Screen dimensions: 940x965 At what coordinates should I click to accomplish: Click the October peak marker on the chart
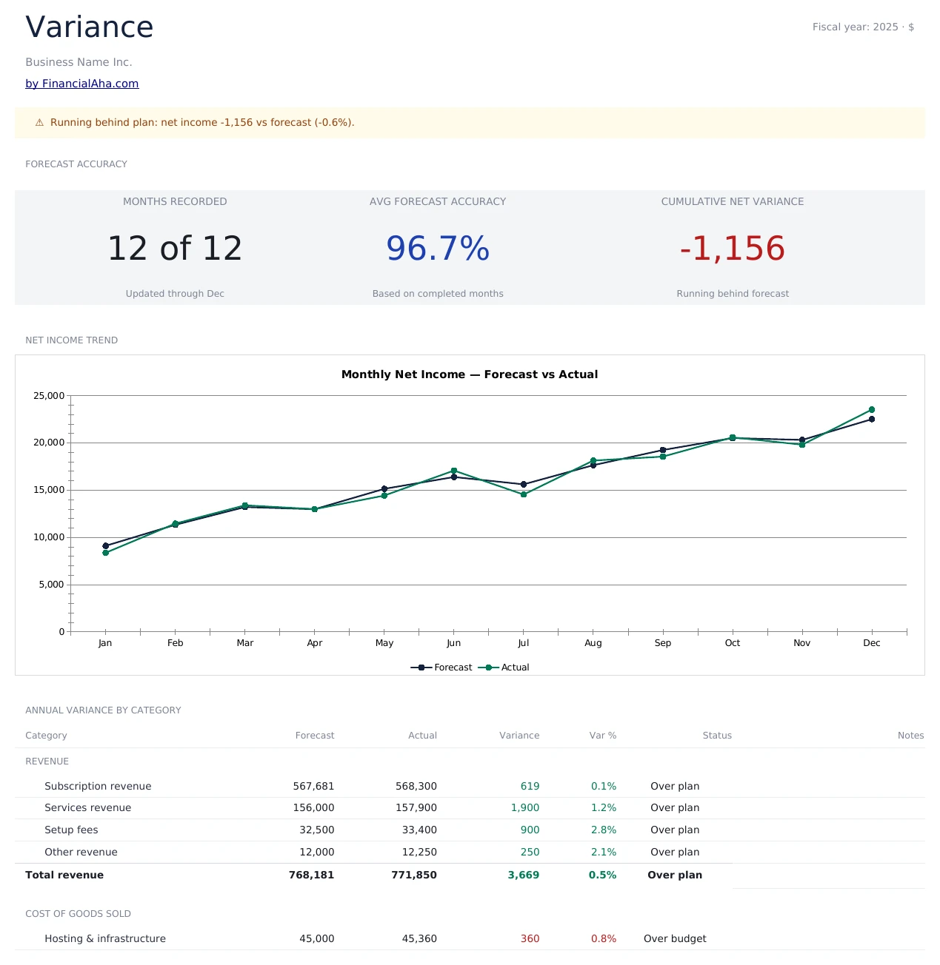click(732, 437)
